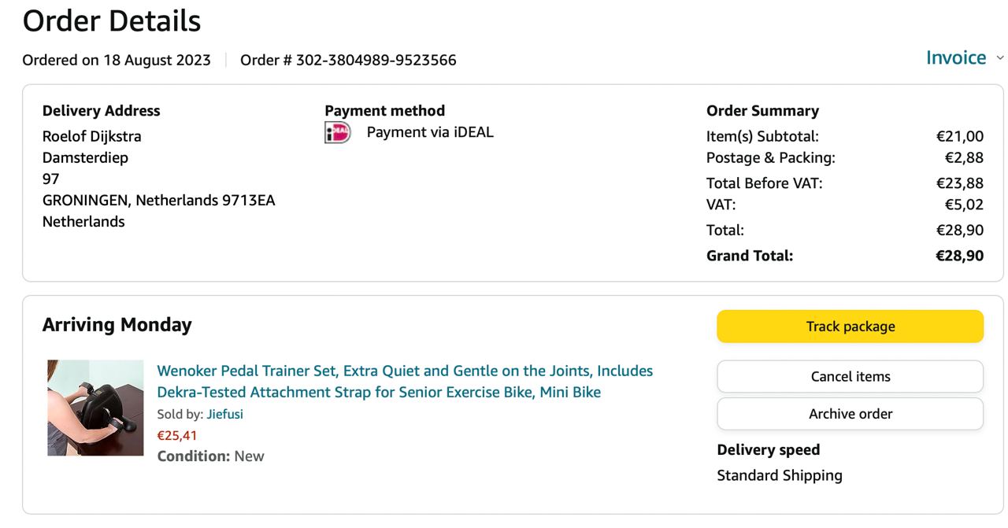Open the Invoice link

click(x=955, y=58)
